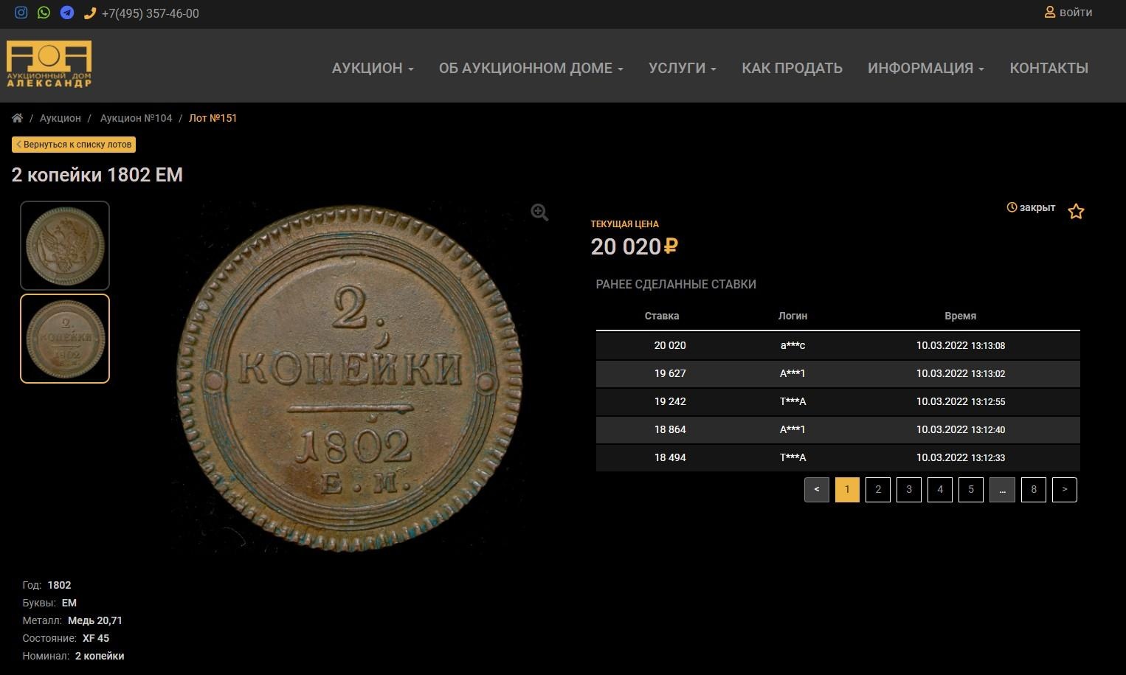Image resolution: width=1126 pixels, height=675 pixels.
Task: Click the magnifier zoom icon on coin image
Action: [539, 212]
